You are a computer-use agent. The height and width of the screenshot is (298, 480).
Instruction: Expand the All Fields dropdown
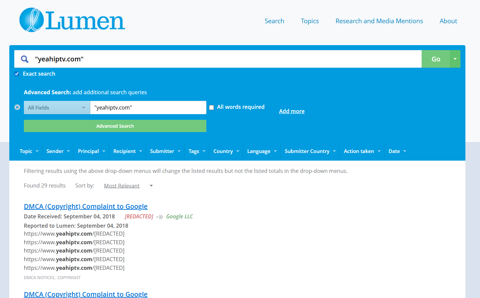point(57,108)
